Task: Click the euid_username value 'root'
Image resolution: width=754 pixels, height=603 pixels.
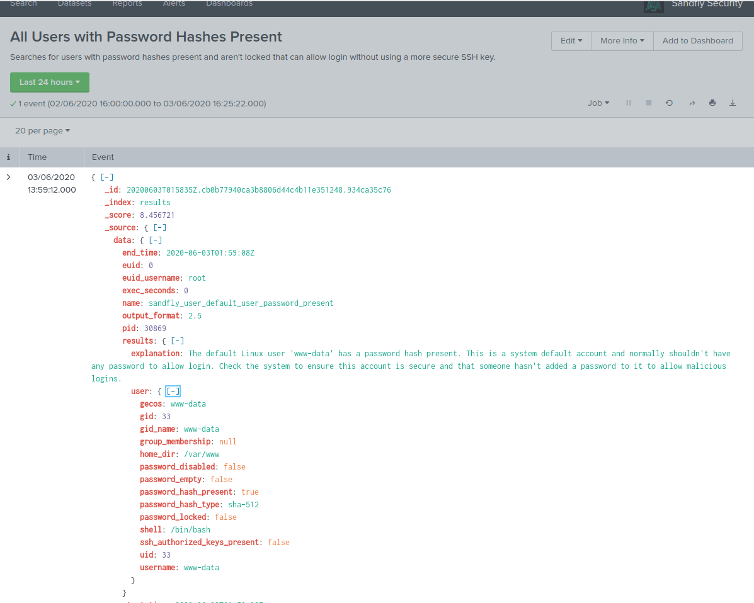Action: point(197,278)
